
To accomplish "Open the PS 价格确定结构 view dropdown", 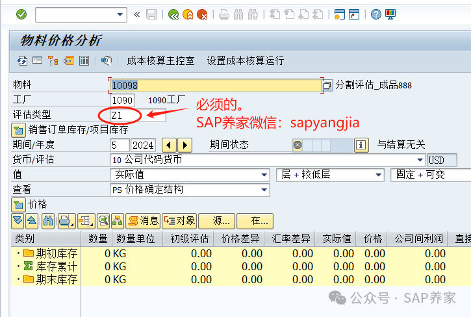I will pos(264,190).
